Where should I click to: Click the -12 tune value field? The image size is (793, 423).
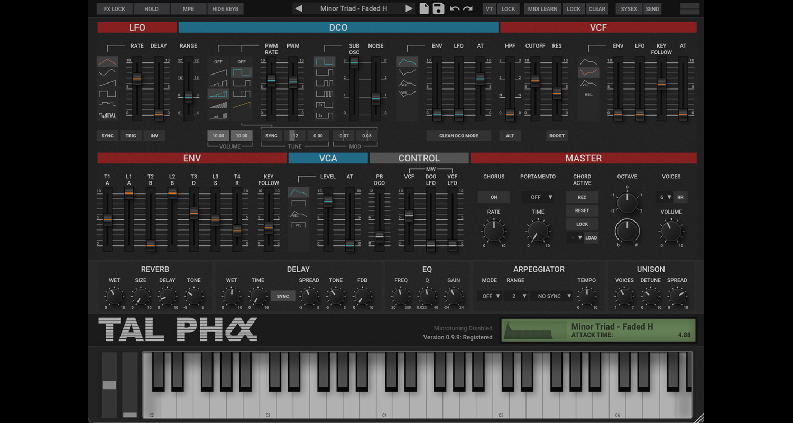point(295,136)
